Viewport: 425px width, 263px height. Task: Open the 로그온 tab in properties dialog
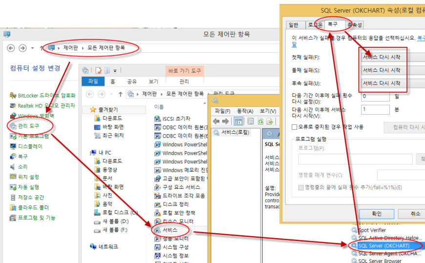coord(315,25)
